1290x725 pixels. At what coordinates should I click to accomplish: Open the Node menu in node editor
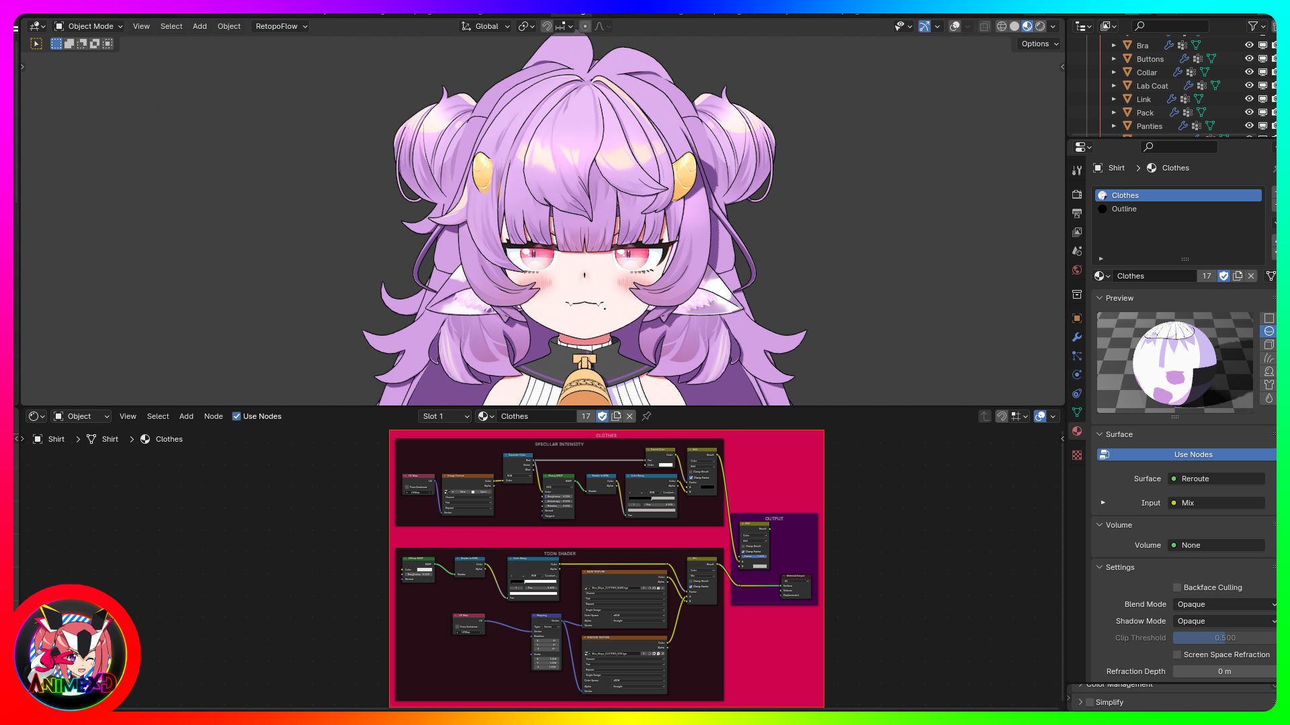tap(213, 416)
